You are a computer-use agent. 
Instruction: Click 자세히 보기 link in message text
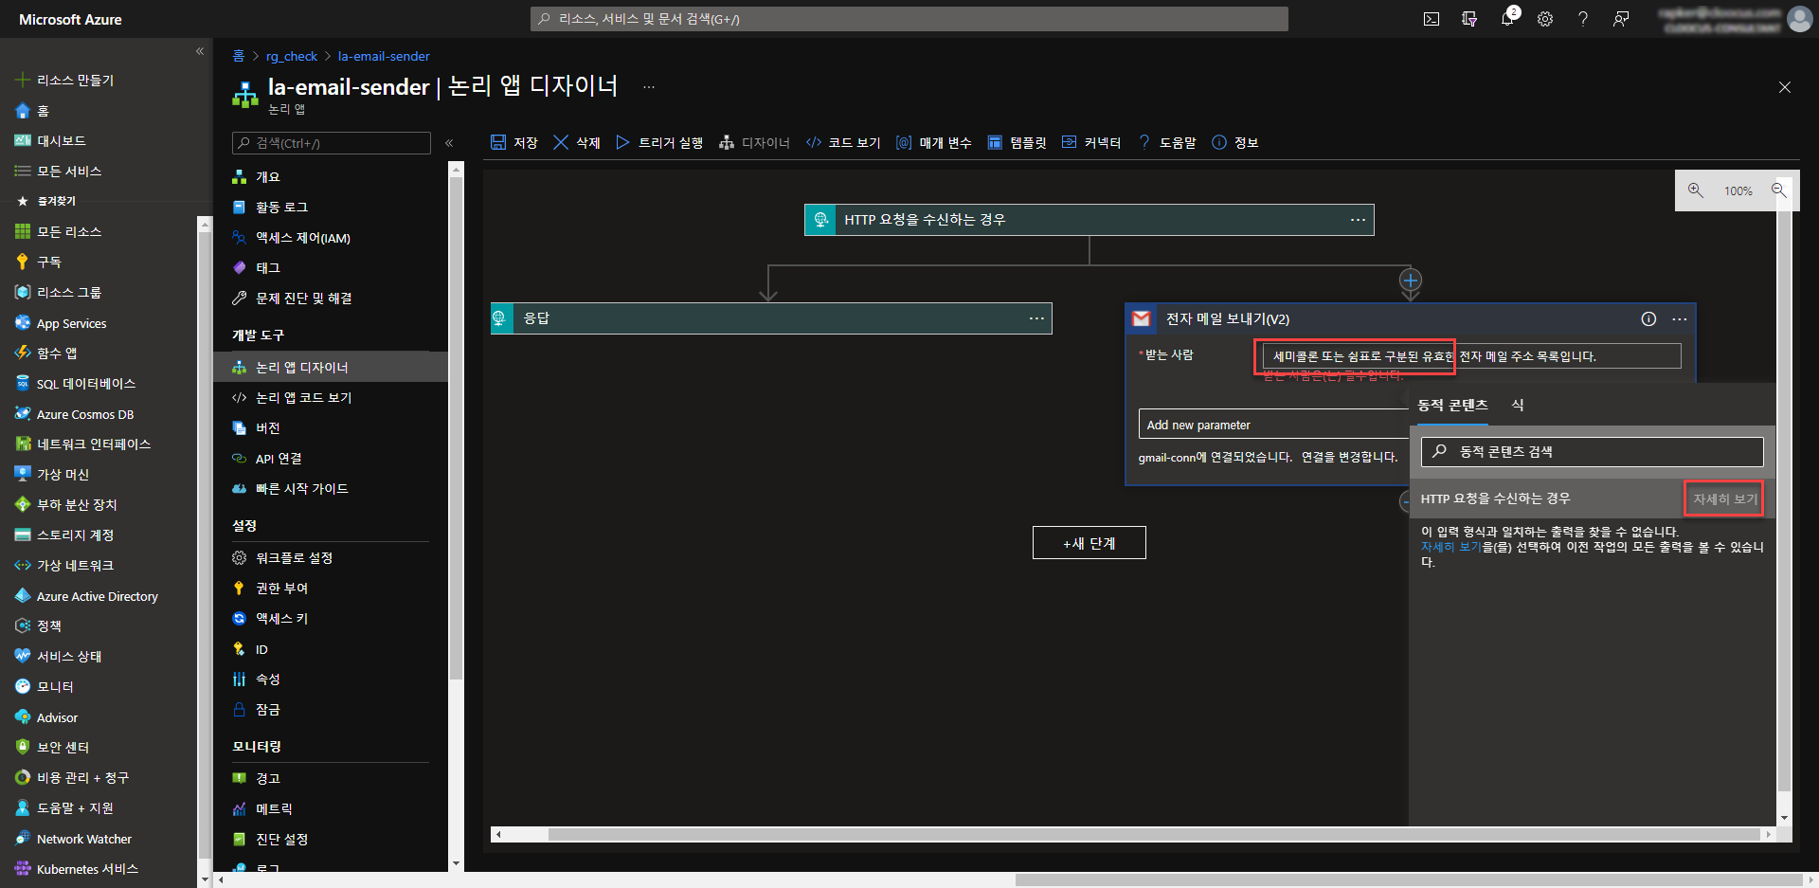(x=1450, y=547)
